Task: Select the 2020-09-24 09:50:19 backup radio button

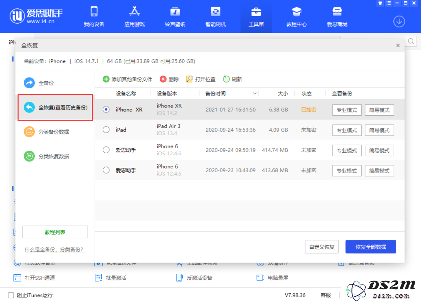Action: click(106, 150)
